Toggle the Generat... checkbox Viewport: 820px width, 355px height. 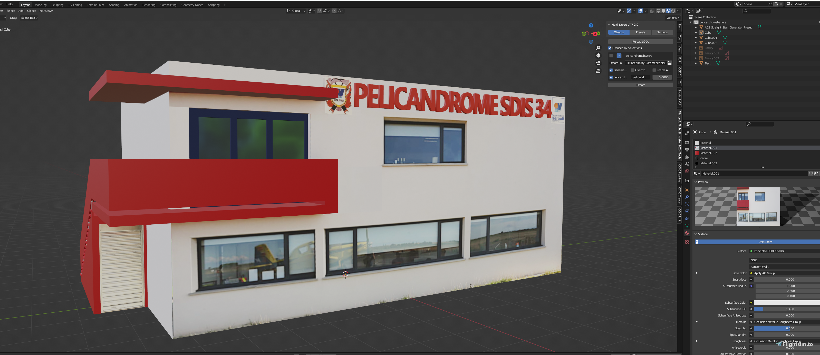tap(611, 70)
